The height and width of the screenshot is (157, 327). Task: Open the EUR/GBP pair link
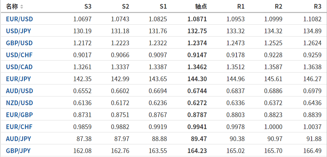click(x=19, y=115)
